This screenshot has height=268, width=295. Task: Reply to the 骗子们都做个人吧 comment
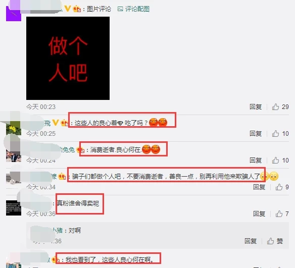259,187
